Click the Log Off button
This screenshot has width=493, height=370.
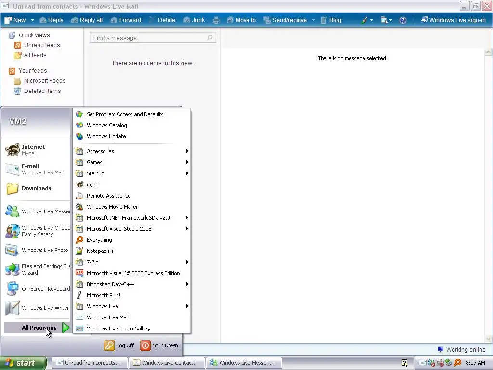point(119,345)
